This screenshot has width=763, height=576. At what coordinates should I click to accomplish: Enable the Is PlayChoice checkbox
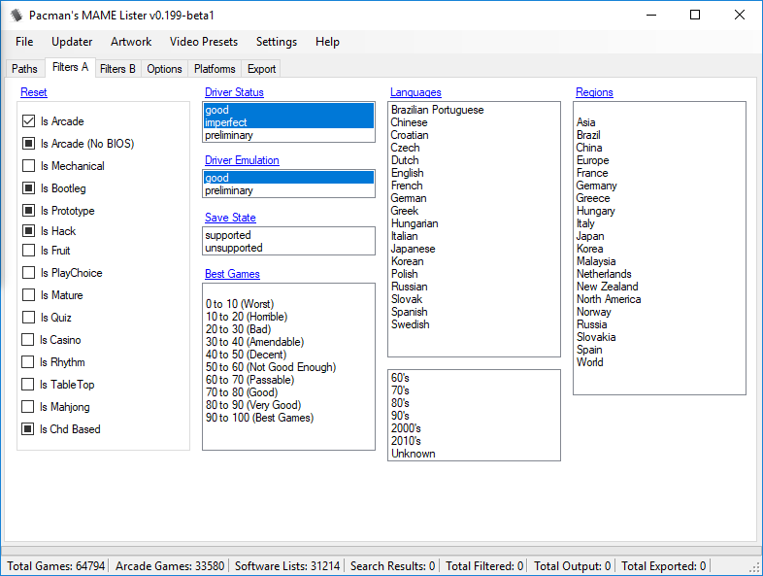[29, 272]
